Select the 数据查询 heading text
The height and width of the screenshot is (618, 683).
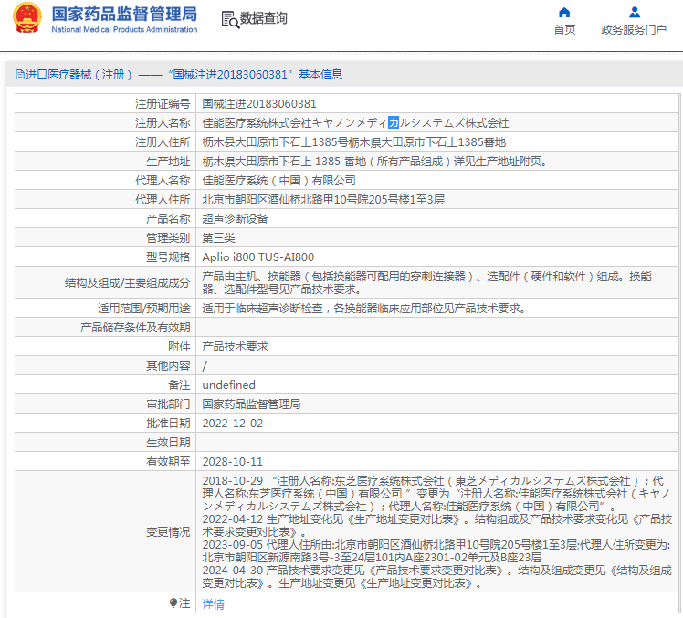point(263,19)
